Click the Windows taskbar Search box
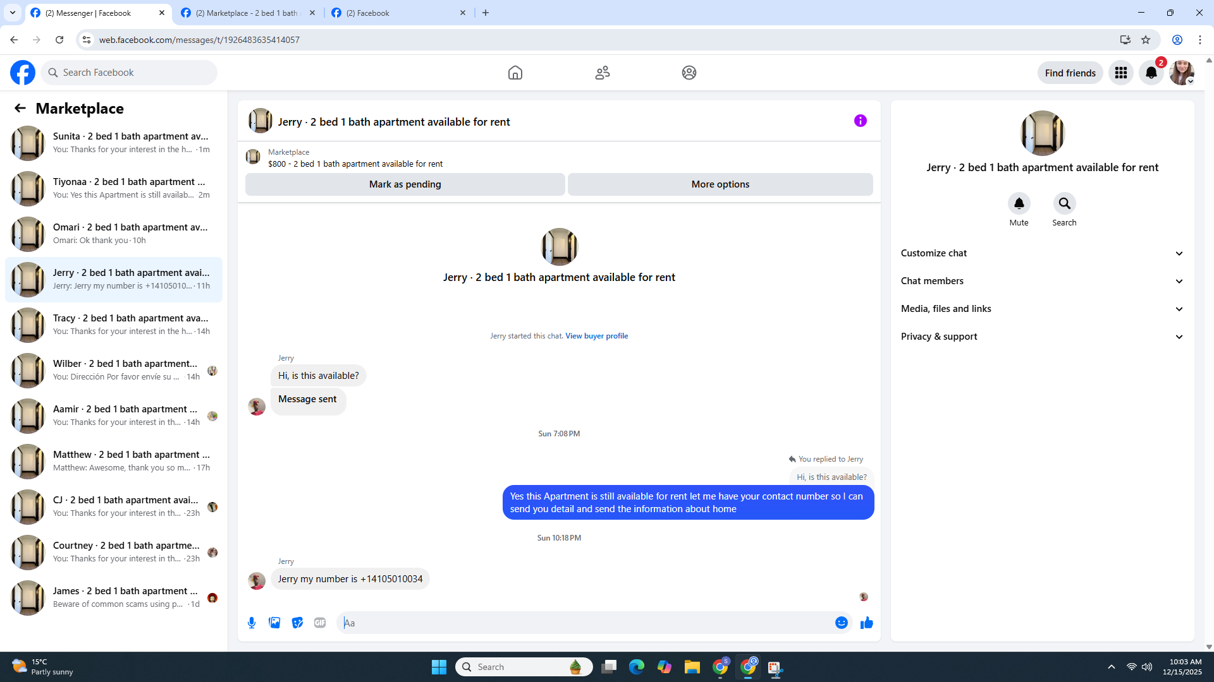This screenshot has width=1214, height=682. 524,667
